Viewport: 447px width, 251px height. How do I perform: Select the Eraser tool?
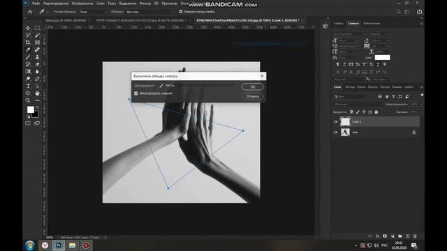[x=37, y=64]
